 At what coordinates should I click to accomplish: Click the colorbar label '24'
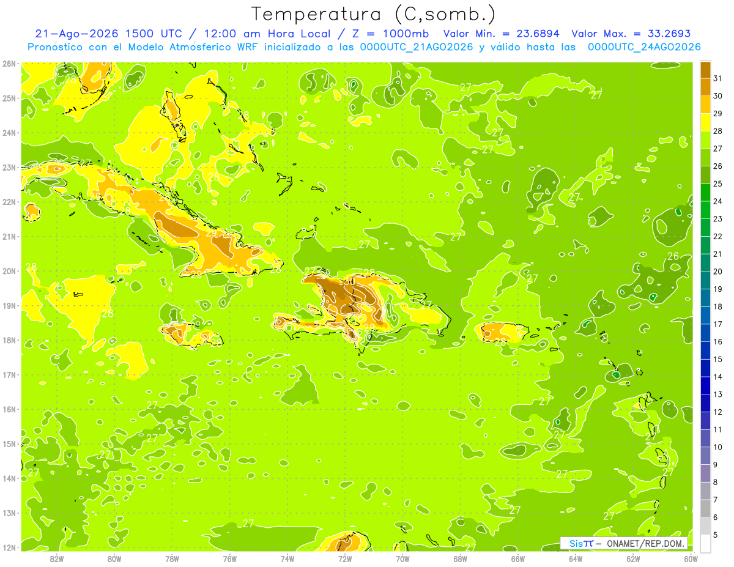click(x=717, y=201)
